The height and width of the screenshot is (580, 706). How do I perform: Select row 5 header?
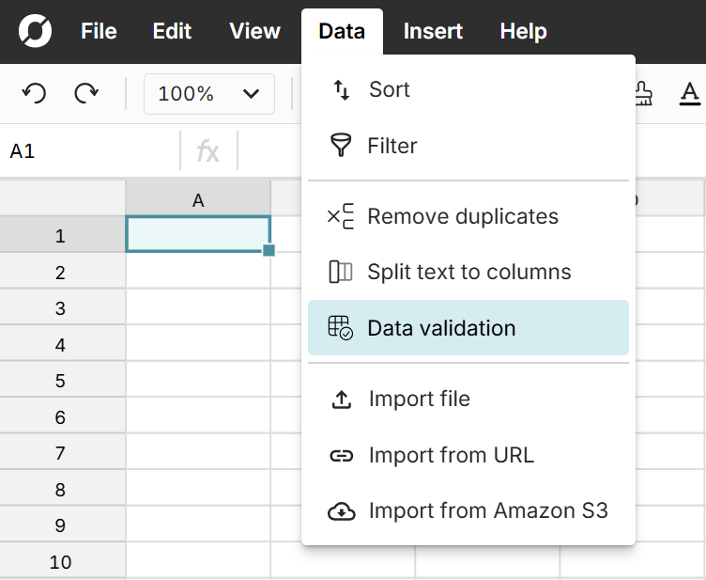(61, 381)
